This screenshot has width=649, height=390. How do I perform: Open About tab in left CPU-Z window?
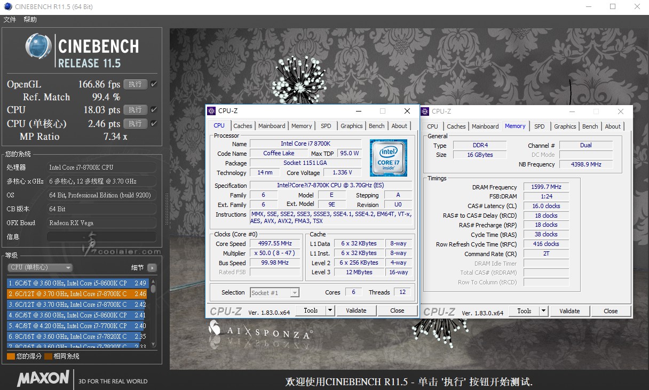[x=399, y=126]
